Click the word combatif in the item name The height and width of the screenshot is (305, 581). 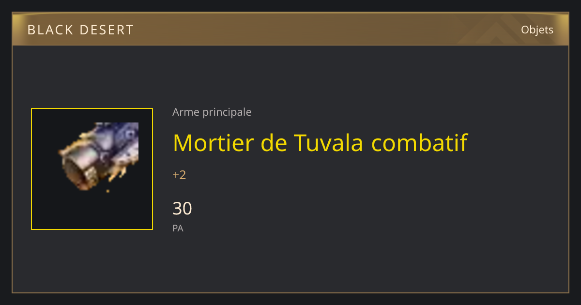coord(419,142)
